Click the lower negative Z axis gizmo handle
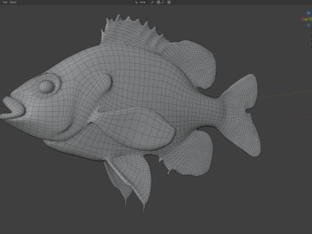This screenshot has width=312, height=234. tap(309, 25)
